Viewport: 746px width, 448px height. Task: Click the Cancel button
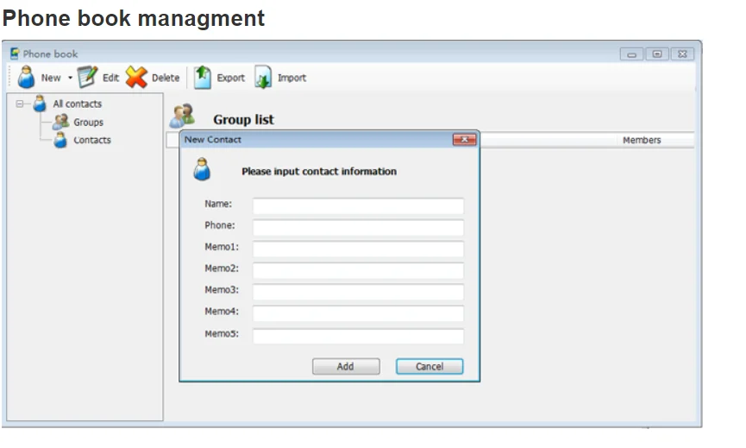pos(429,366)
